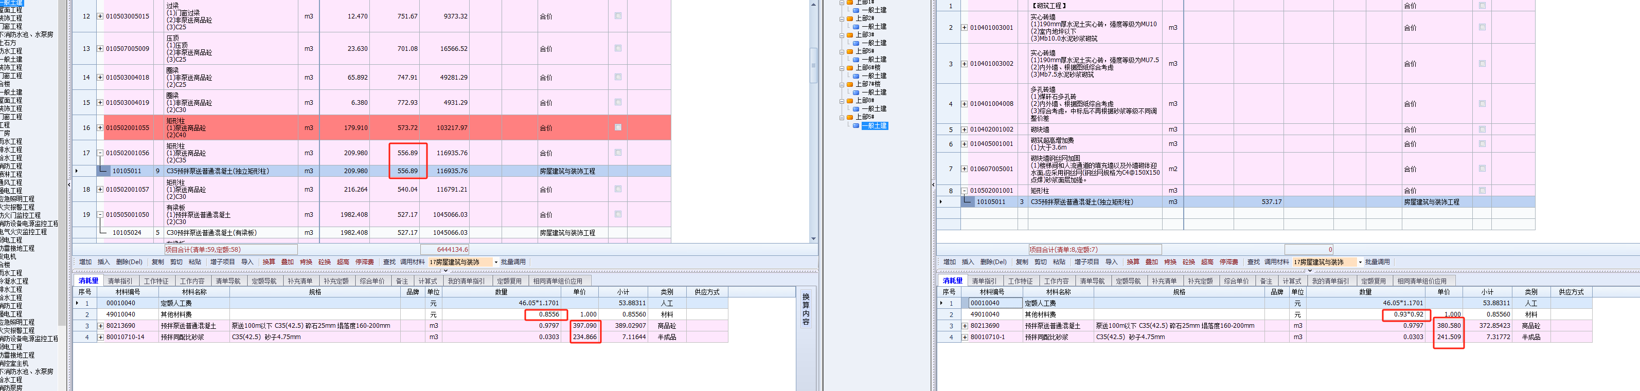Click the 一般土建 node icon under 上部3#
1640x391 pixels.
pyautogui.click(x=857, y=43)
